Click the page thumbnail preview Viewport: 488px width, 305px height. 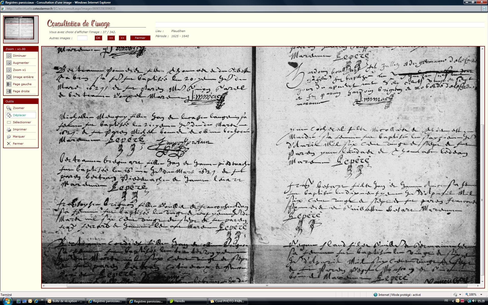pyautogui.click(x=20, y=28)
